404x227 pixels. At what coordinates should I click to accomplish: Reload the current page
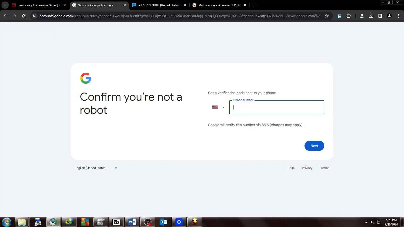(24, 16)
